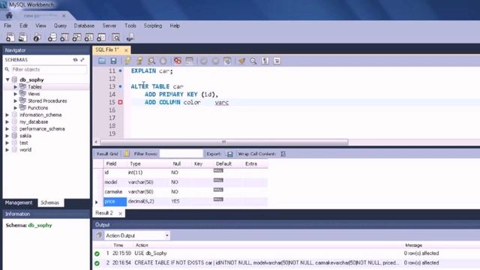
Task: Rollback the current transaction icon
Action: click(x=215, y=61)
